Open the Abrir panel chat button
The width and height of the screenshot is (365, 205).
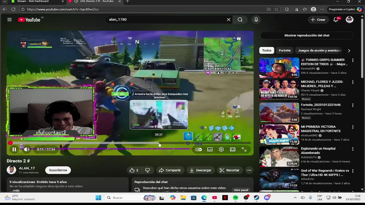point(241,190)
